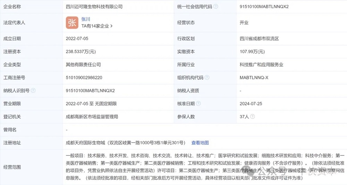Click the 行政区划 label cell
This screenshot has height=185, width=347.
coord(205,39)
